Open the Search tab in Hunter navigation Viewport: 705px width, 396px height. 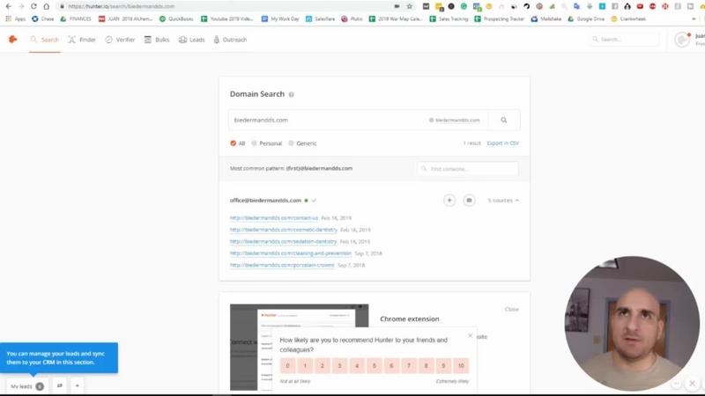point(45,40)
